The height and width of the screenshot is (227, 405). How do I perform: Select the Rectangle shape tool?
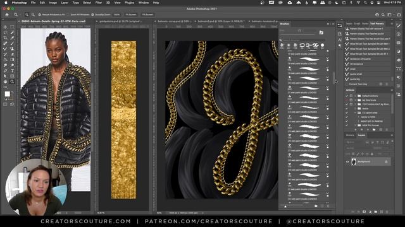click(12, 76)
